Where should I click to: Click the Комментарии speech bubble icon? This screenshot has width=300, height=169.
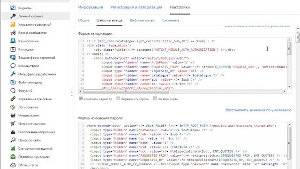13,66
